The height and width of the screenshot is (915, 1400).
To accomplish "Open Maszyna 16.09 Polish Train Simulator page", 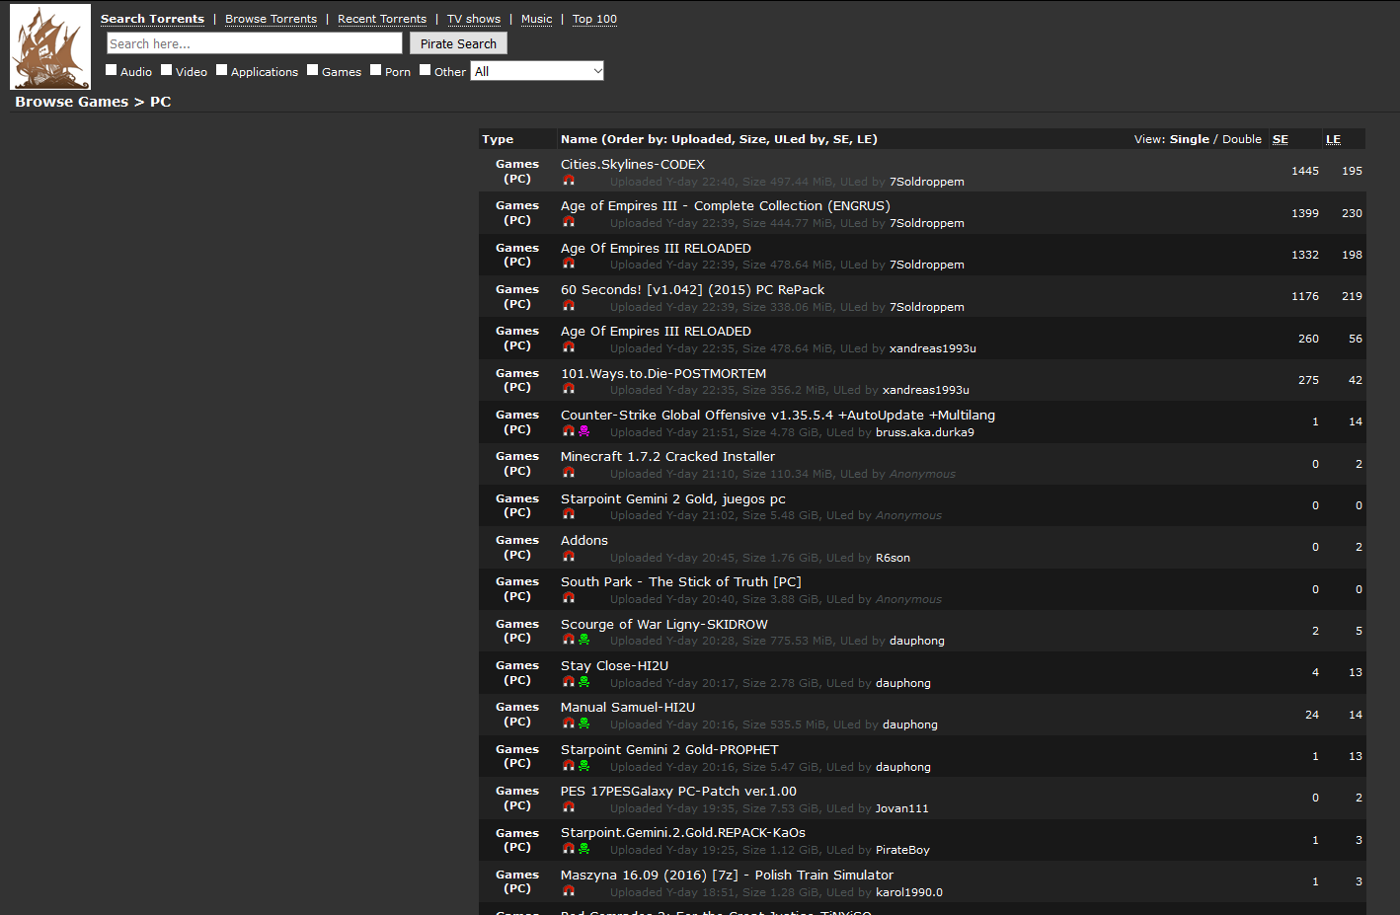I will pos(727,875).
